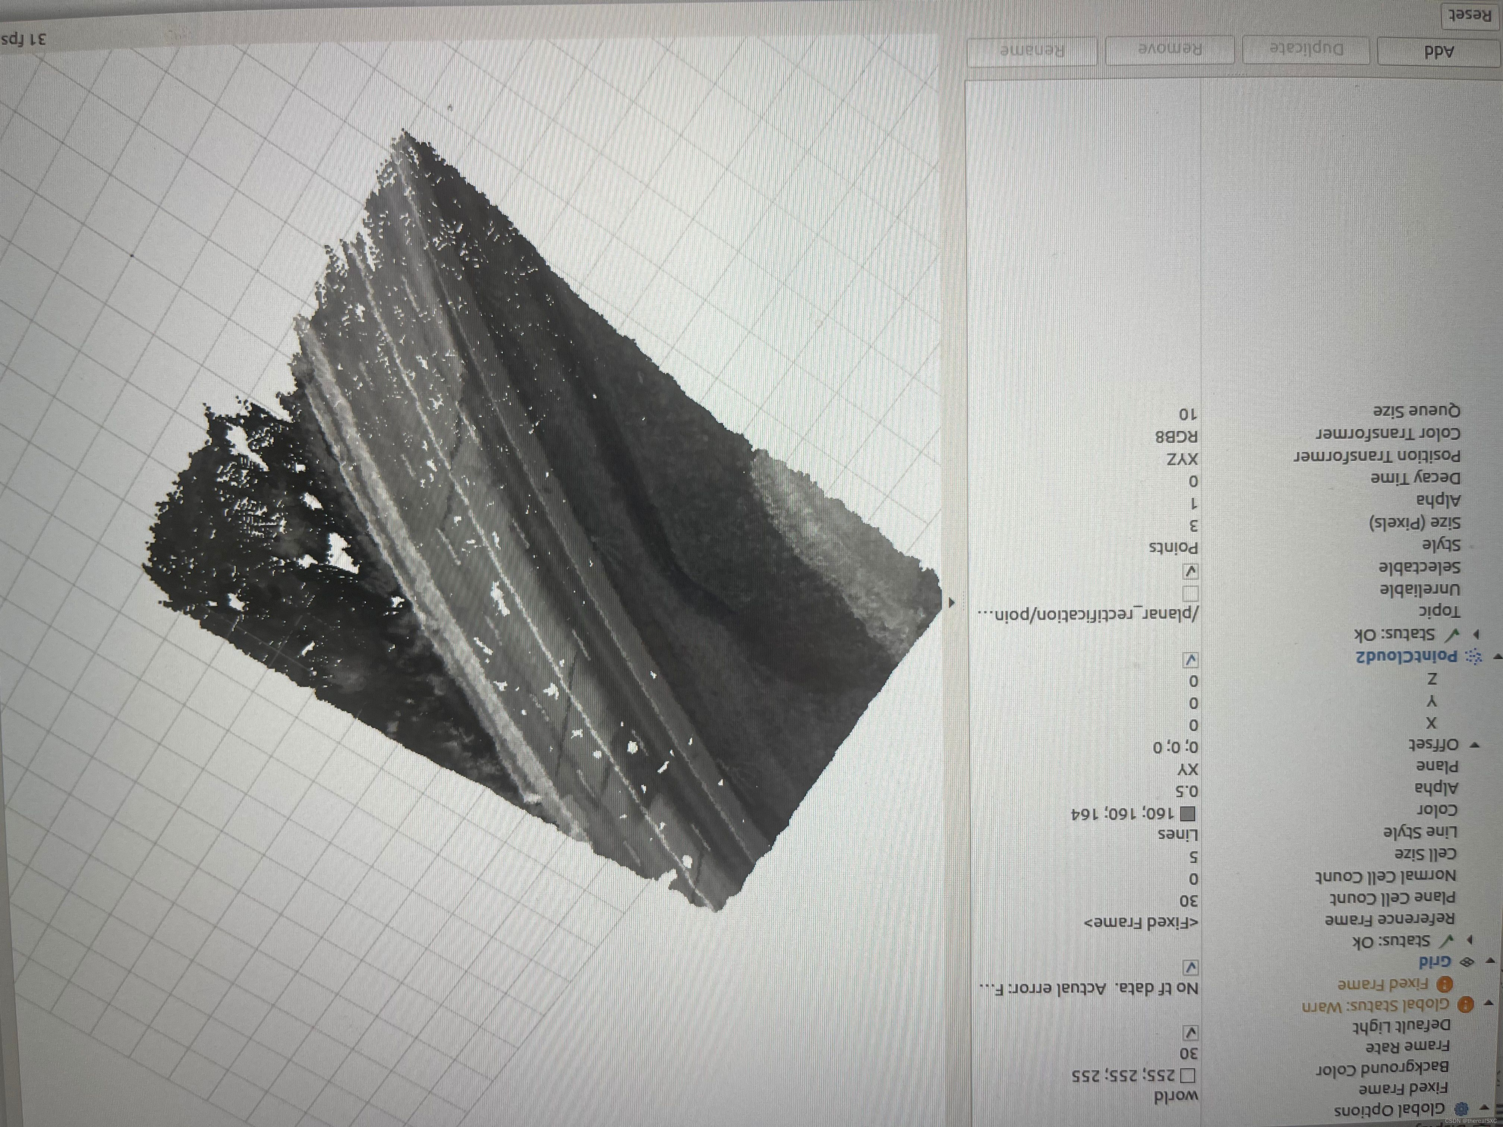Toggle the Selectable checkbox
This screenshot has height=1127, width=1503.
[1191, 571]
